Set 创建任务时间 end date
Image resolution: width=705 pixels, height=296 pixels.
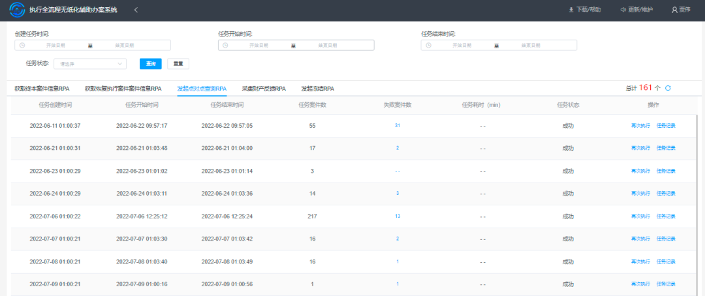pyautogui.click(x=125, y=45)
